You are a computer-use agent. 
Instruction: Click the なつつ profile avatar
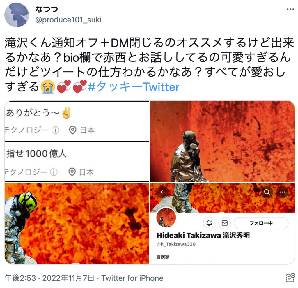pos(17,15)
